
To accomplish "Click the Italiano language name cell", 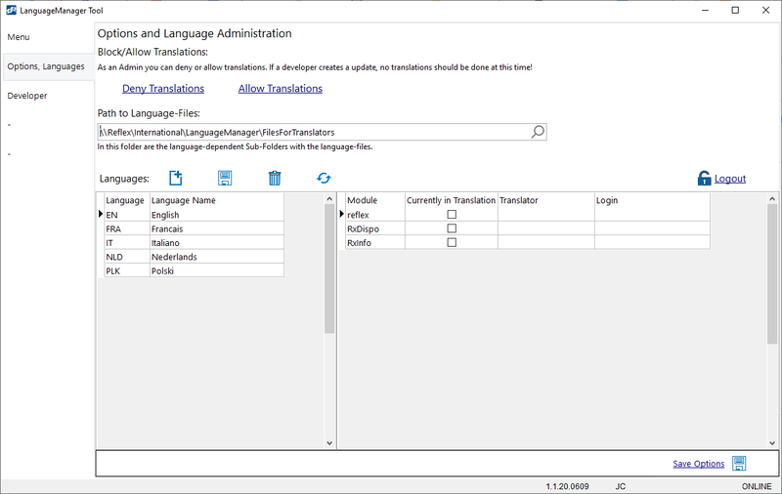I will [x=217, y=242].
